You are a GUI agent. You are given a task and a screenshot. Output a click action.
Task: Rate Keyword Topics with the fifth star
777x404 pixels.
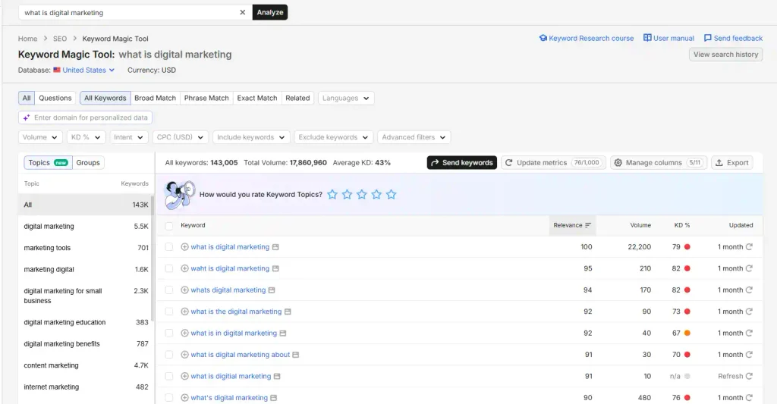pyautogui.click(x=391, y=195)
